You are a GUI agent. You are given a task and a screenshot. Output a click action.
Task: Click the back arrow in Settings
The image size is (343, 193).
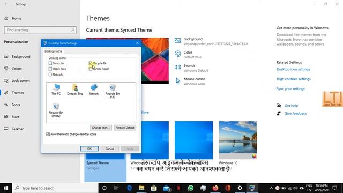coord(6,4)
